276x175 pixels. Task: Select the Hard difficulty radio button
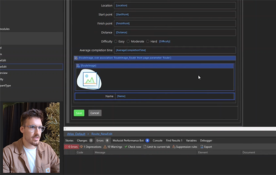pos(148,41)
